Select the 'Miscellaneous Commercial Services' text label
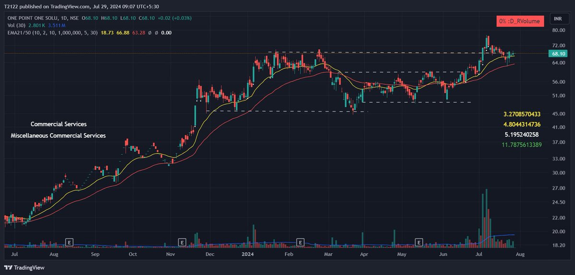Image resolution: width=575 pixels, height=275 pixels. coord(58,136)
